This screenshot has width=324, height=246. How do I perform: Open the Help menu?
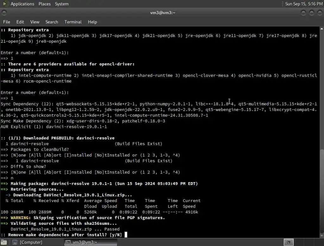(x=92, y=22)
